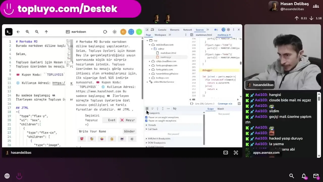Click the orange left-arrow circle button

123,32
